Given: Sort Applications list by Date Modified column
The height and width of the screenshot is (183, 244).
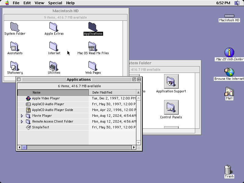Looking at the screenshot, I should (x=113, y=92).
